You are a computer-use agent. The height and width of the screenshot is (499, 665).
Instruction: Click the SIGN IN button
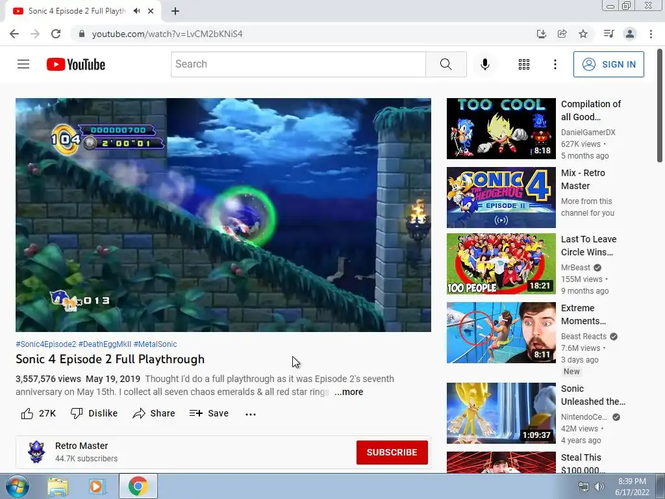[608, 64]
